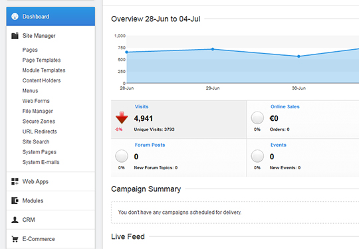This screenshot has height=249, width=359.
Task: Click the red down arrow Visits indicator
Action: (122, 118)
